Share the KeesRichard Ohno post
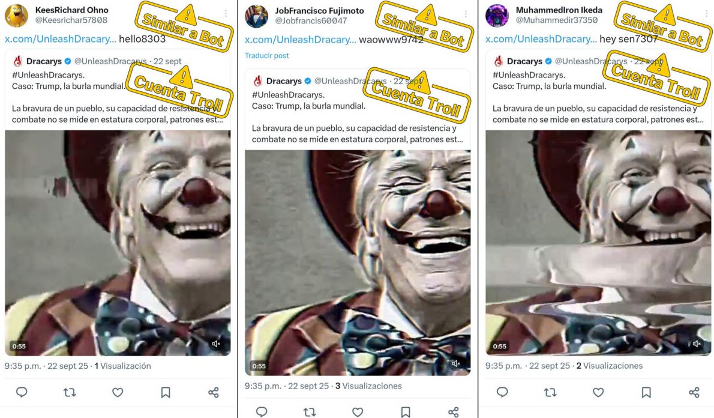Screen dimensions: 714x418 pos(214,392)
